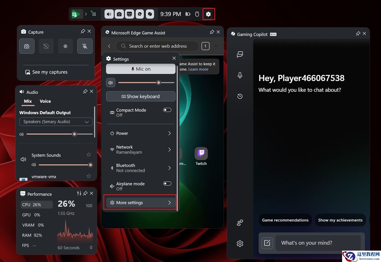
Task: Select GPU in Performance widget
Action: [x=37, y=215]
